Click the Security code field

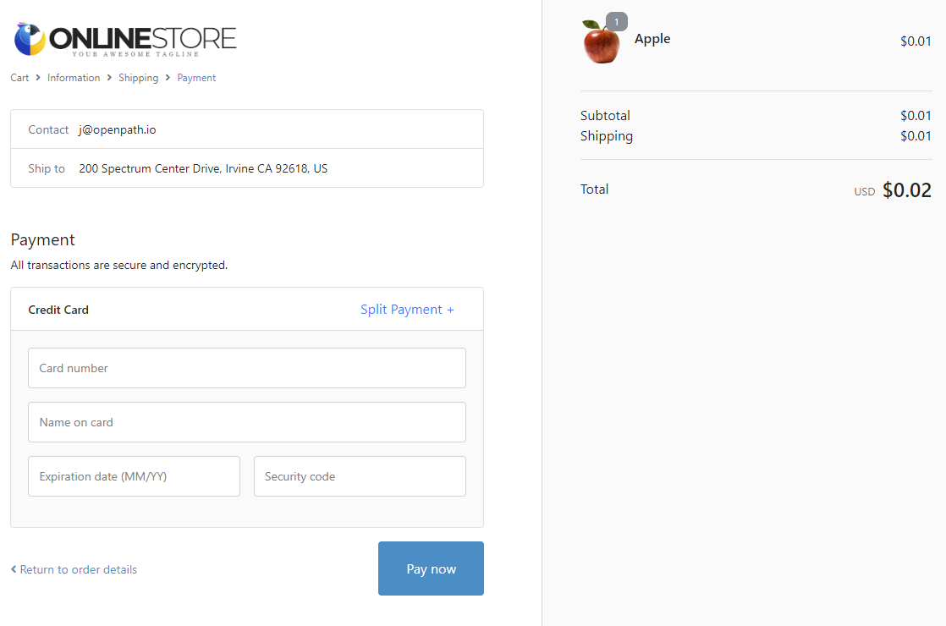[x=360, y=476]
